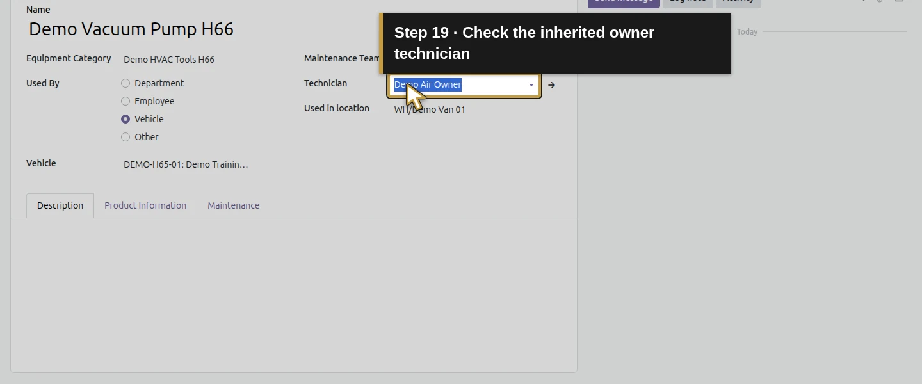Click the Send message button

(x=624, y=2)
